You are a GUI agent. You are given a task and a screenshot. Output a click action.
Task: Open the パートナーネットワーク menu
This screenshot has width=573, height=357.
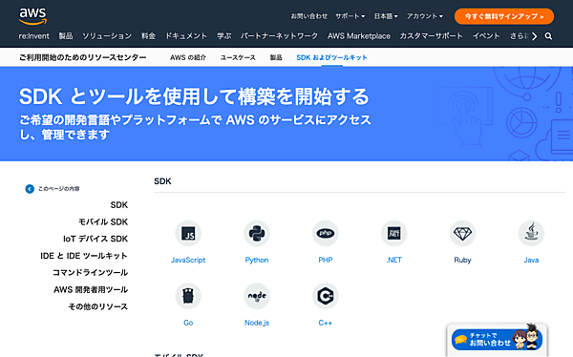[x=279, y=36]
